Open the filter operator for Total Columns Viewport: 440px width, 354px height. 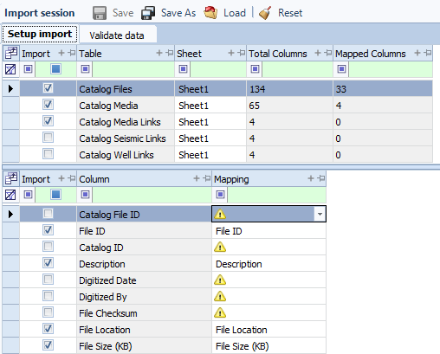pos(255,69)
